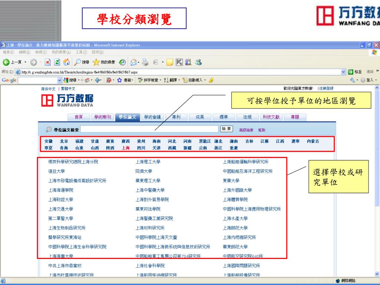Click 拼字檢查 spell check button
The image size is (380, 285).
(x=148, y=80)
